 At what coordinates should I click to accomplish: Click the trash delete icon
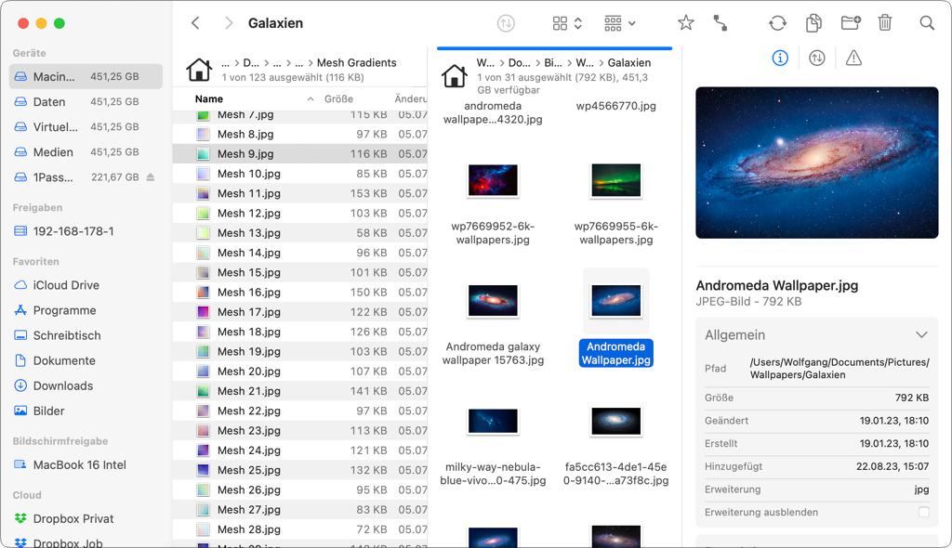pyautogui.click(x=885, y=23)
